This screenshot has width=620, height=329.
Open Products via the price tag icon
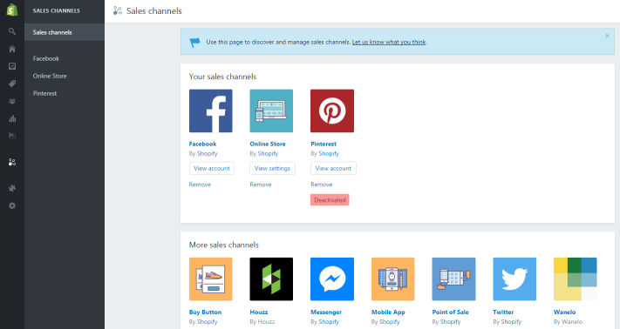(x=12, y=84)
